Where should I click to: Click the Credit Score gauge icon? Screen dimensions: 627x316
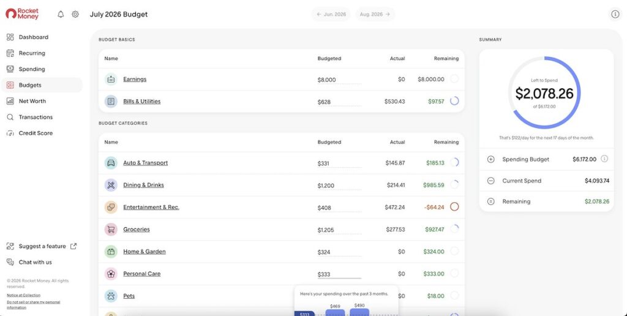(x=10, y=134)
